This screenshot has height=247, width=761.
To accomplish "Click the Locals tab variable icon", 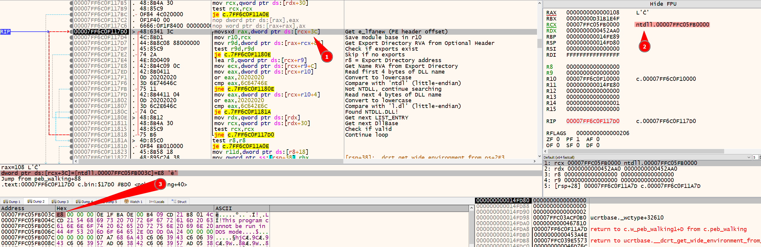I will pyautogui.click(x=151, y=201).
